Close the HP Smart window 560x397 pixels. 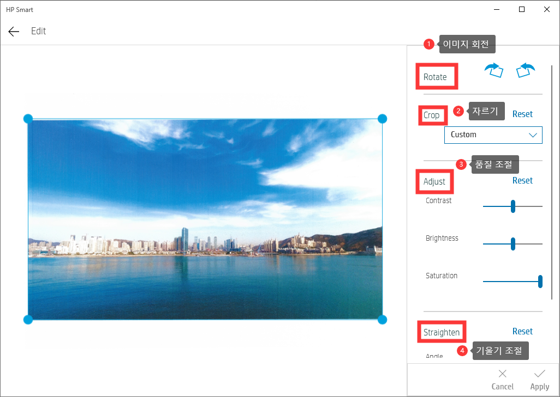547,10
